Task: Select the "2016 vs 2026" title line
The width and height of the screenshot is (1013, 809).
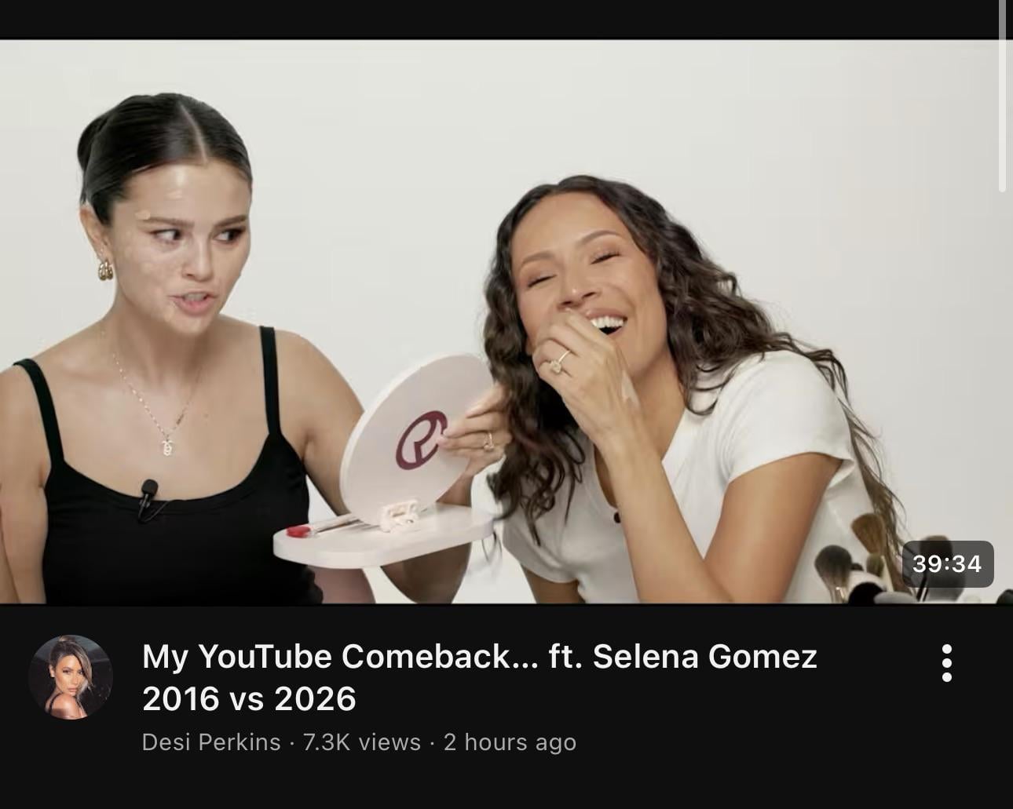Action: 249,698
